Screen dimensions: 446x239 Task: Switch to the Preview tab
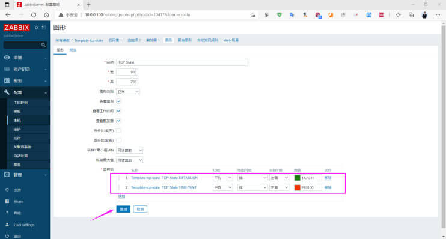73,50
